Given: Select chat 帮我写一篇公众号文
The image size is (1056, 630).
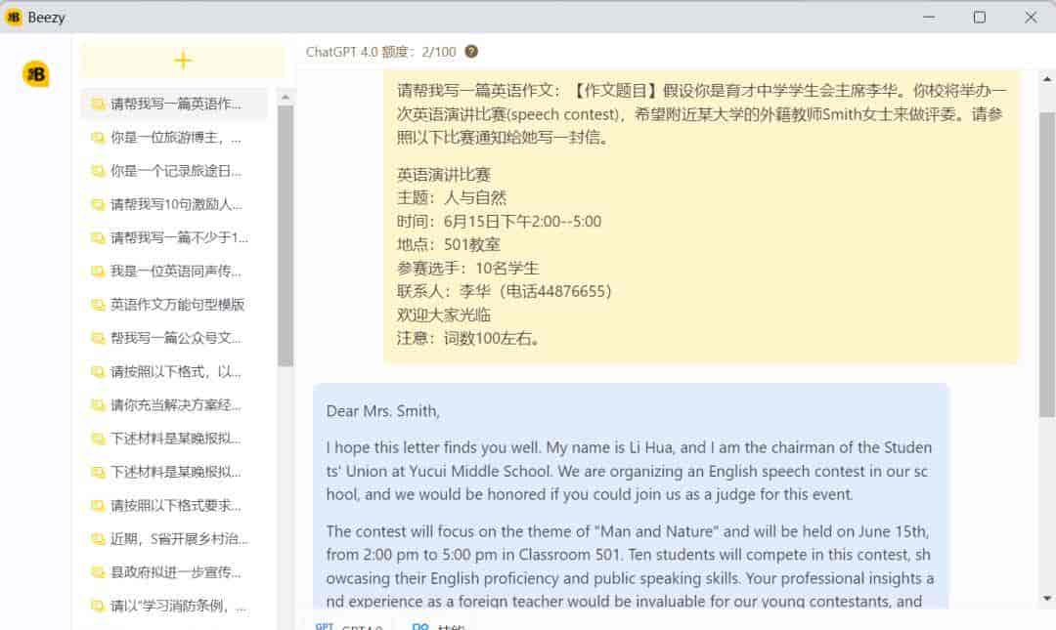Looking at the screenshot, I should click(176, 337).
